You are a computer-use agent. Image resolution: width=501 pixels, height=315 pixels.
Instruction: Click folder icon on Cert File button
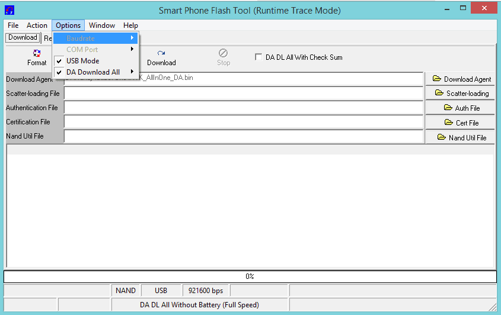(x=449, y=122)
